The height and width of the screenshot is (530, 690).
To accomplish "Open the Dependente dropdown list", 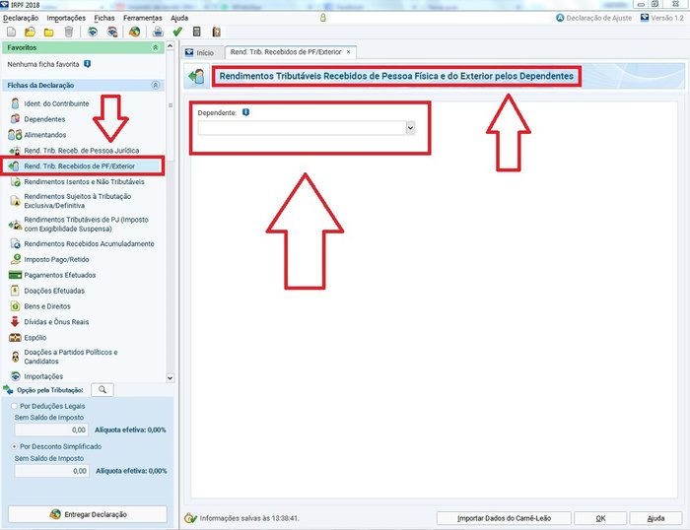I will click(410, 127).
